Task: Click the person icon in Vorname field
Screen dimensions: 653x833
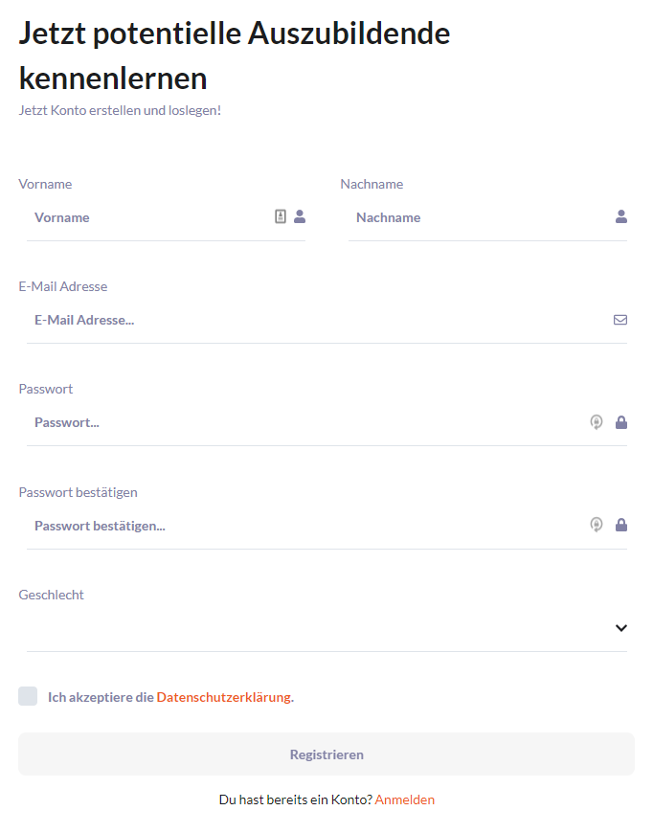Action: click(x=300, y=216)
